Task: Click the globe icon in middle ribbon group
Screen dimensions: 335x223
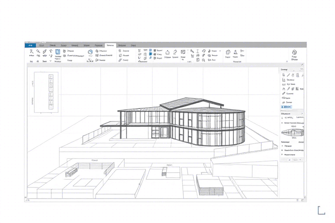Action: coord(90,51)
